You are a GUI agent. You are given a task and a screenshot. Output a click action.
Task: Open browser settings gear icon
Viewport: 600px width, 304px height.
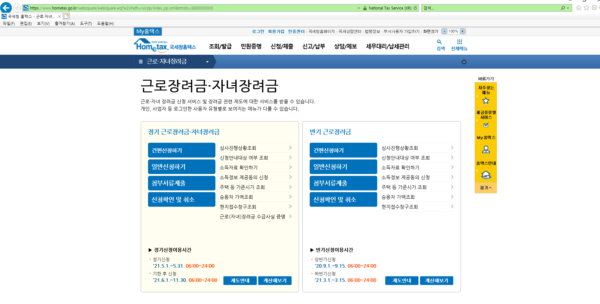click(x=594, y=8)
